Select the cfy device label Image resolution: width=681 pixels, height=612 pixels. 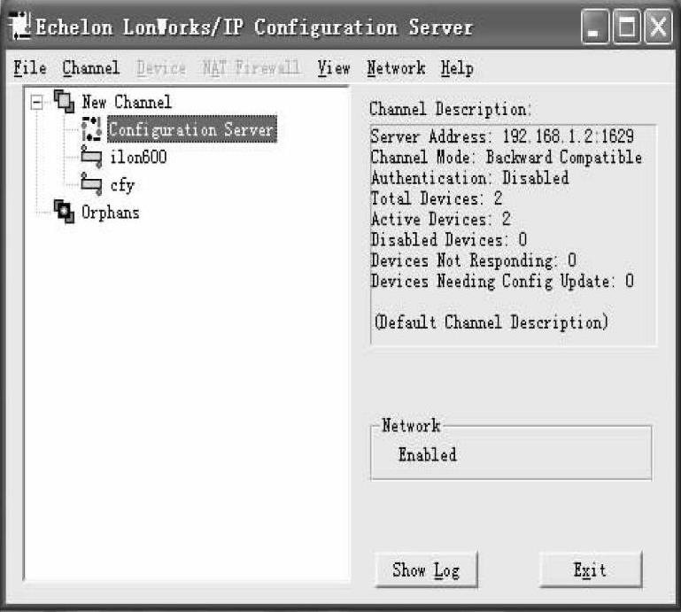(x=122, y=185)
